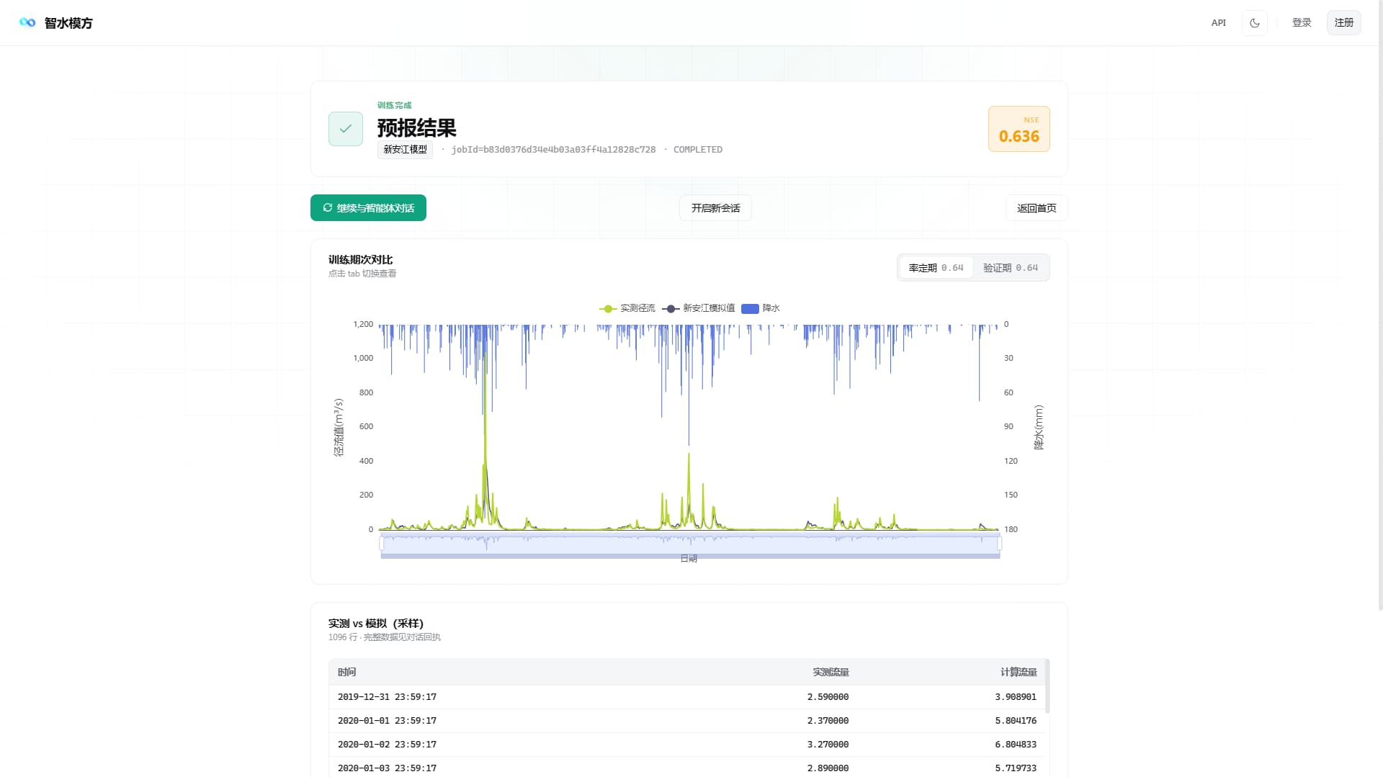Toggle 新安江模拟值 legend series marker
The width and height of the screenshot is (1383, 777).
coord(671,309)
